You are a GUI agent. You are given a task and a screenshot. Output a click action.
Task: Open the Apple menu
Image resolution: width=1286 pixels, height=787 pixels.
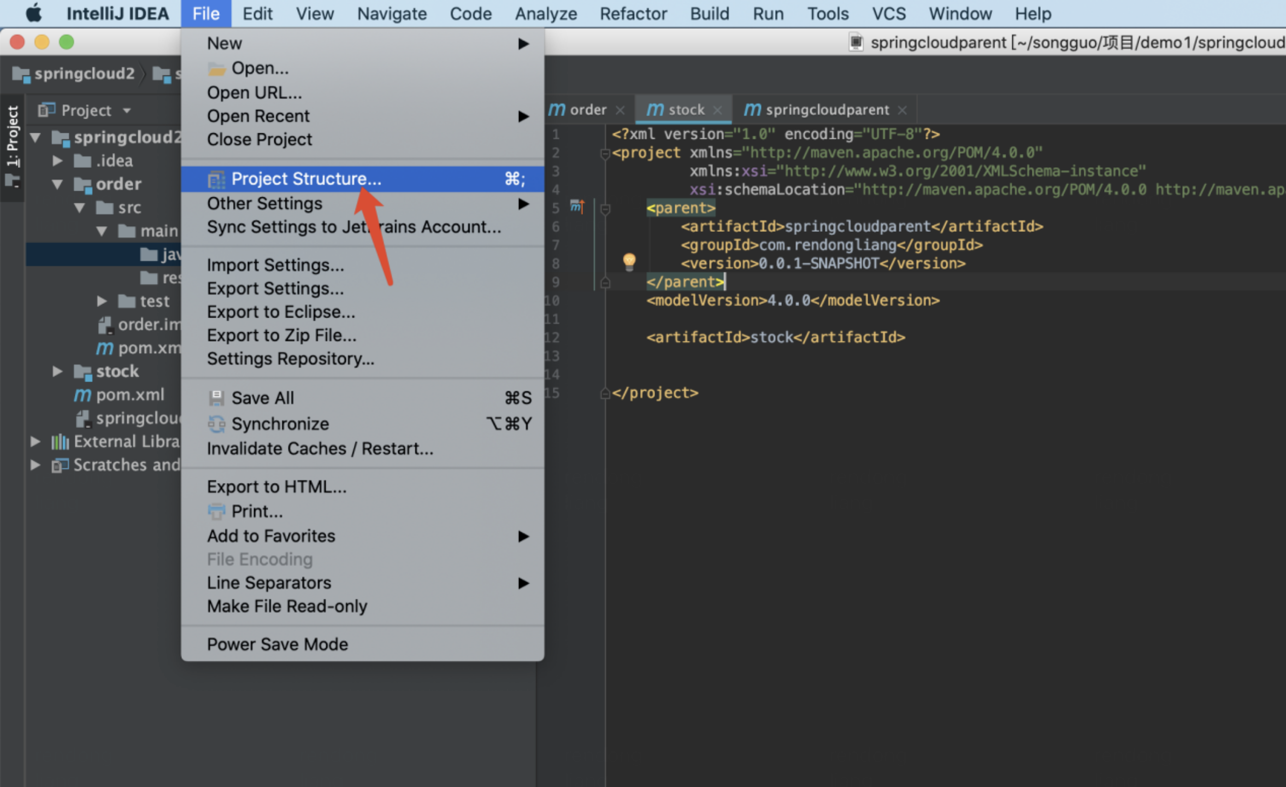(34, 13)
